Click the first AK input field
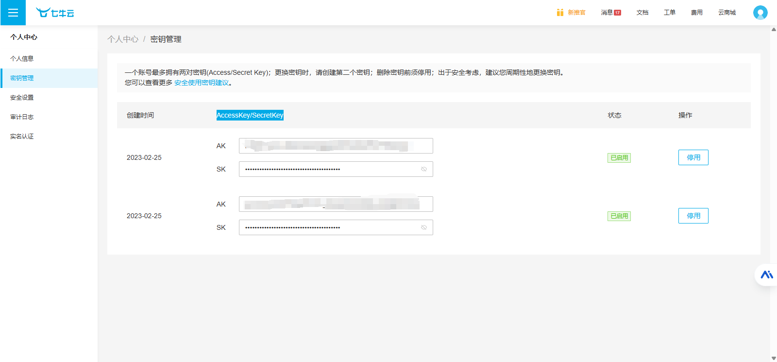Image resolution: width=777 pixels, height=362 pixels. pos(336,146)
